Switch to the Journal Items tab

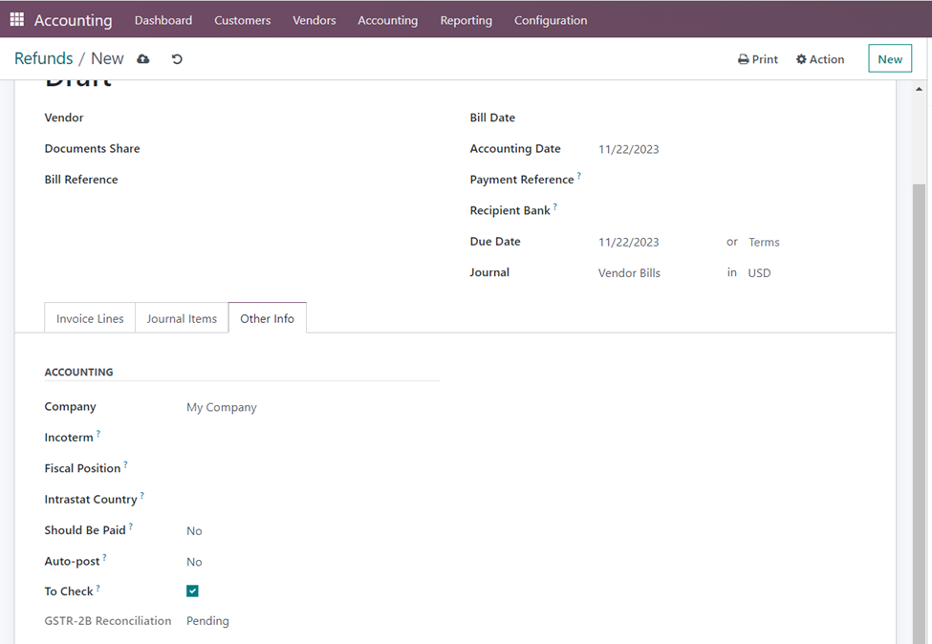coord(182,319)
